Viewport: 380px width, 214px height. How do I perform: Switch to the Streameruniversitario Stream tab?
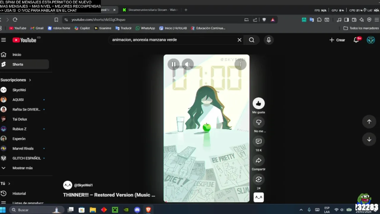(150, 10)
